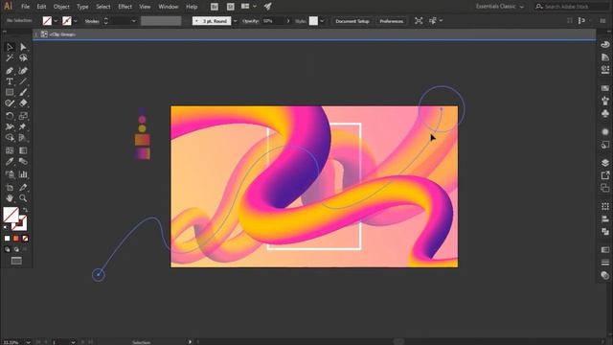
Task: Select the Slice tool
Action: pos(23,188)
